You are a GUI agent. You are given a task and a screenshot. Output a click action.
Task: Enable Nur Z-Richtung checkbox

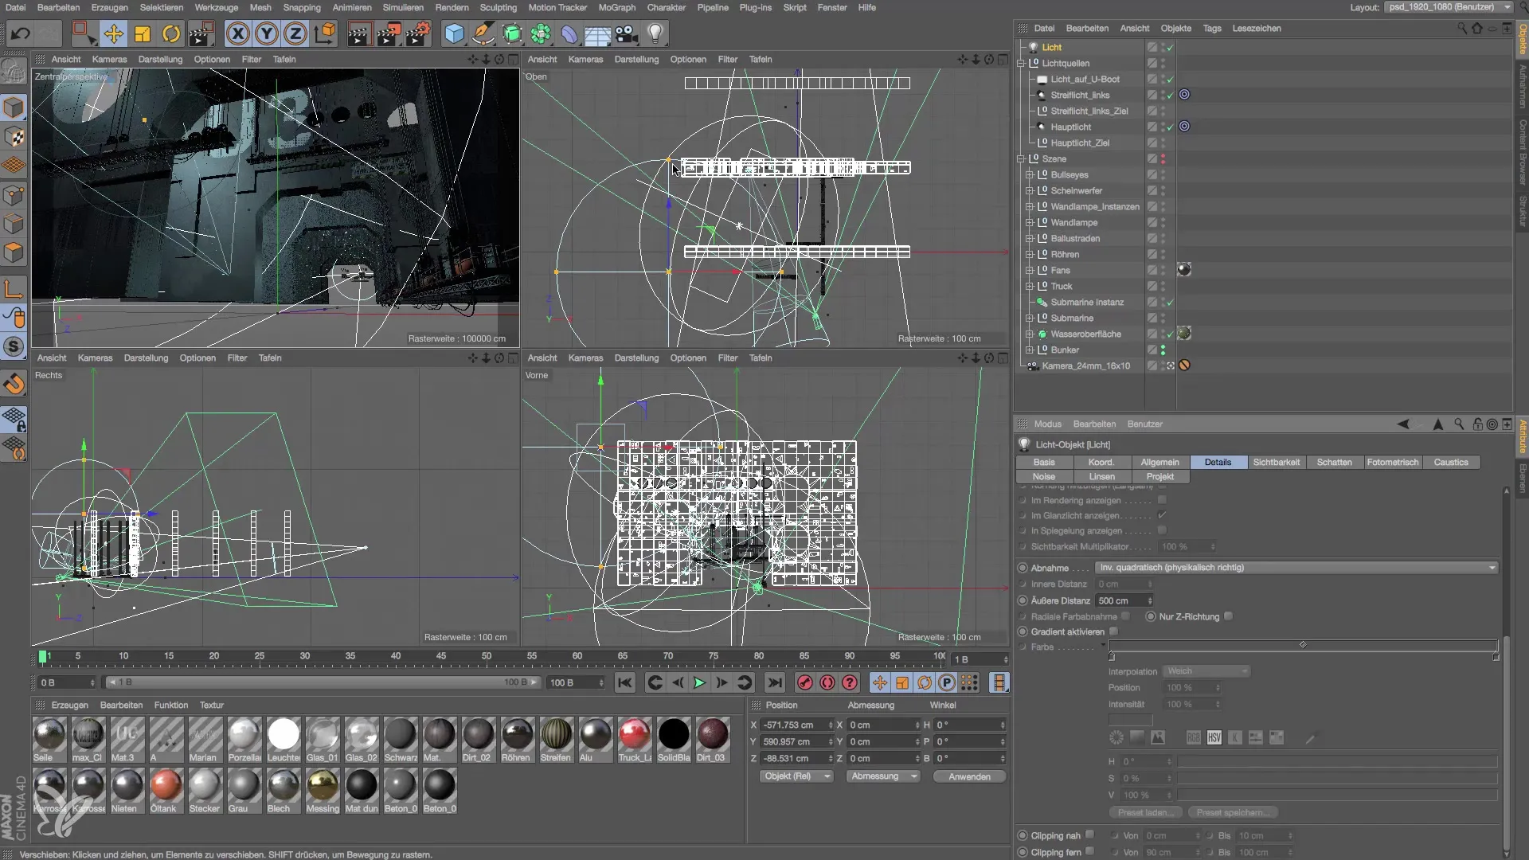pos(1229,616)
